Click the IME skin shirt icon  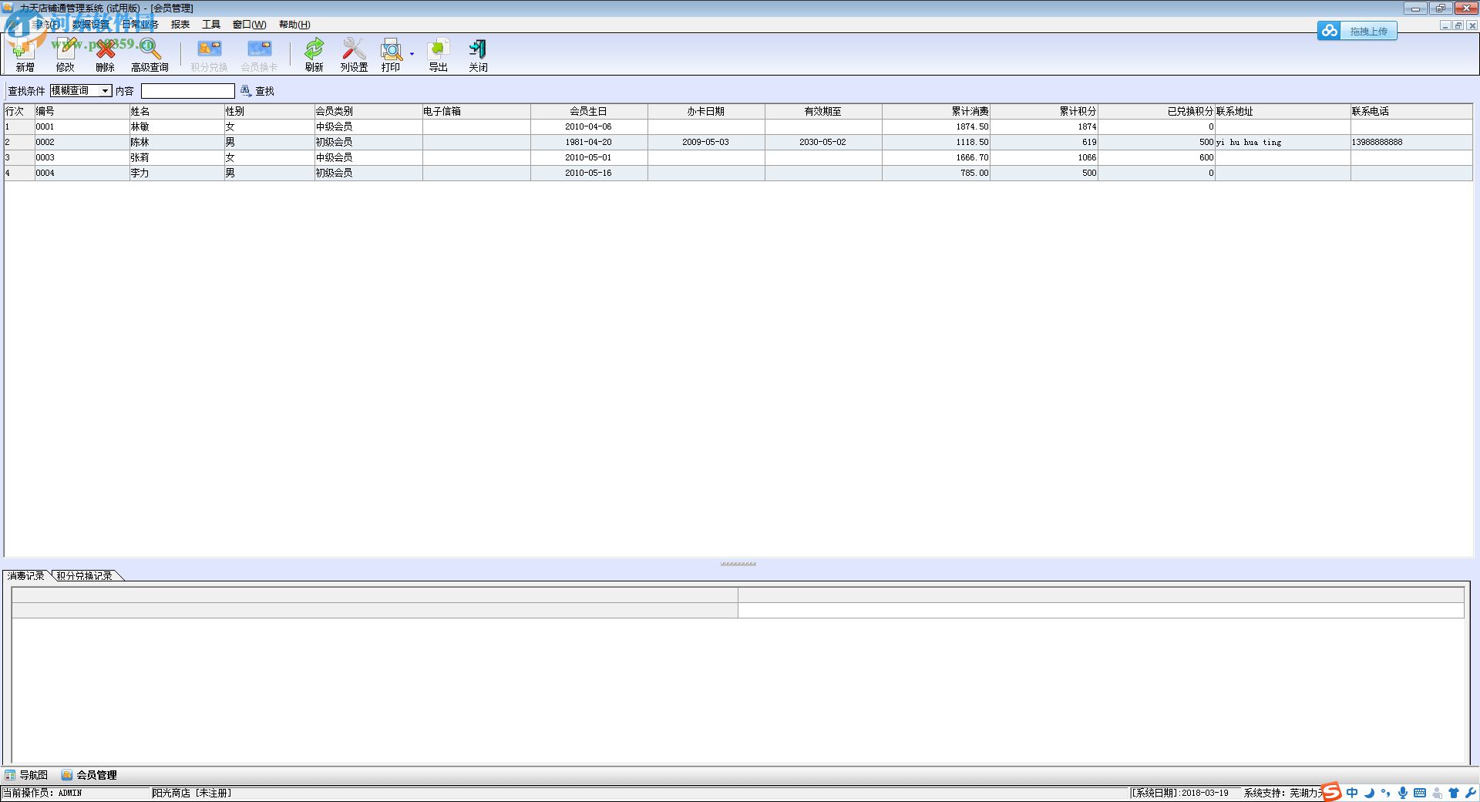coord(1454,793)
